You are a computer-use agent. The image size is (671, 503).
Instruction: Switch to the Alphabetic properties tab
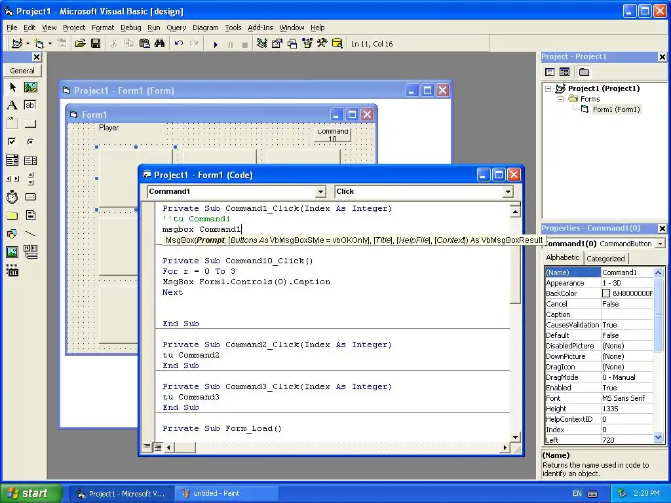click(562, 257)
